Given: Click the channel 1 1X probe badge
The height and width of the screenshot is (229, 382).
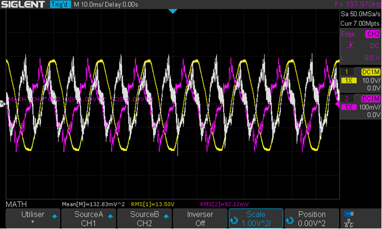Looking at the screenshot, I should point(349,81).
